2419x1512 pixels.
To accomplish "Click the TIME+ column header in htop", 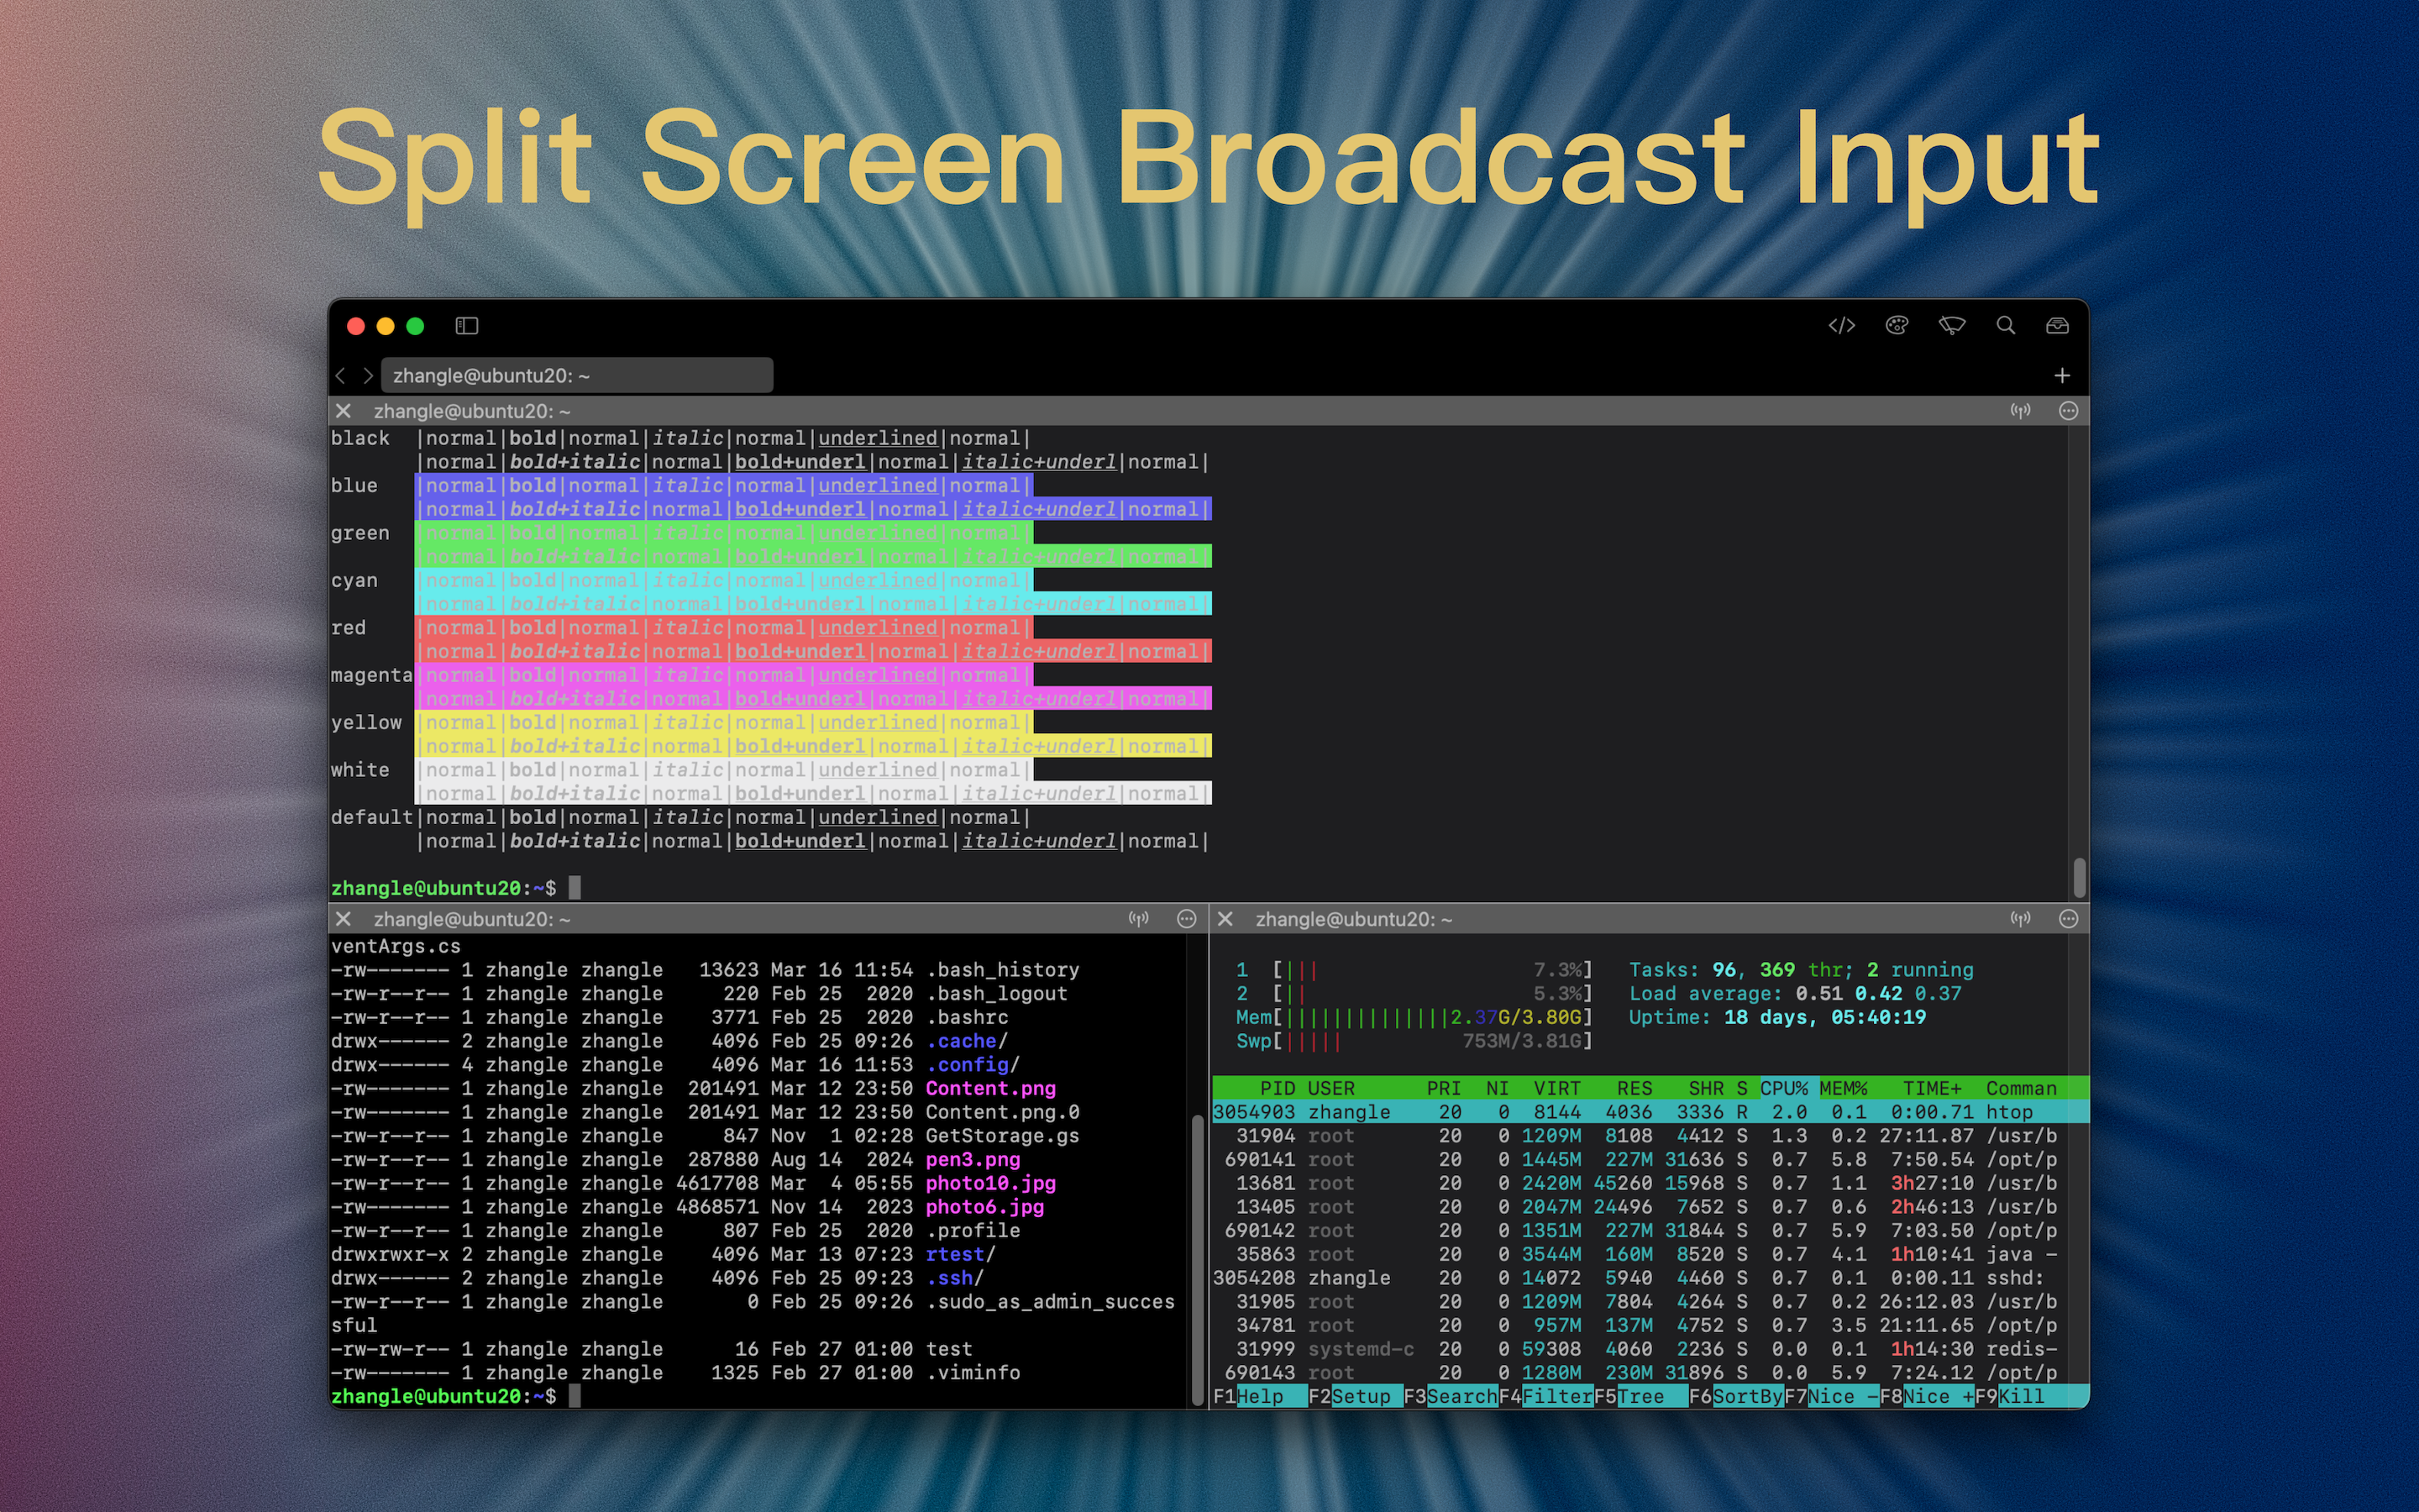I will 1932,1088.
